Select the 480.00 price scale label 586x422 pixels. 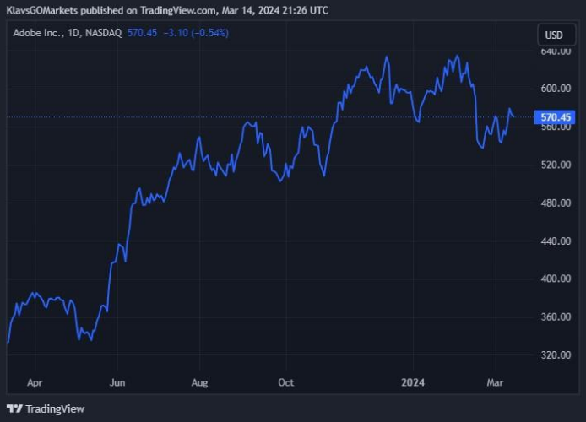554,203
